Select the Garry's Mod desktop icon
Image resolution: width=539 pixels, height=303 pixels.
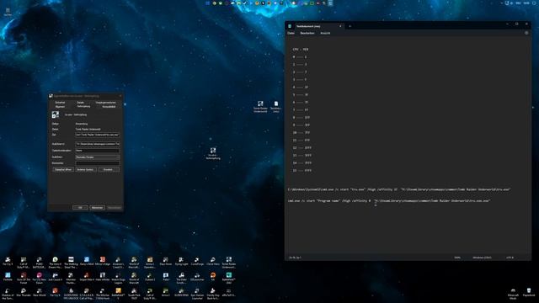pyautogui.click(x=87, y=262)
